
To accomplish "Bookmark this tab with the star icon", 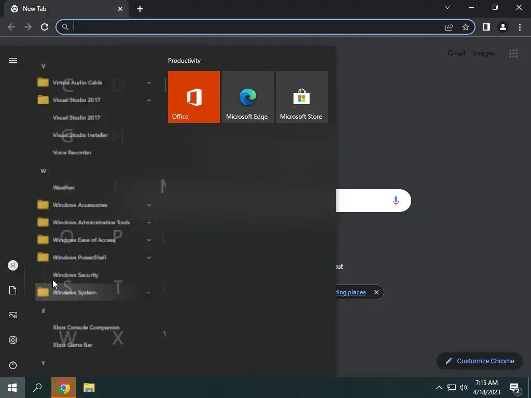I will tap(466, 27).
